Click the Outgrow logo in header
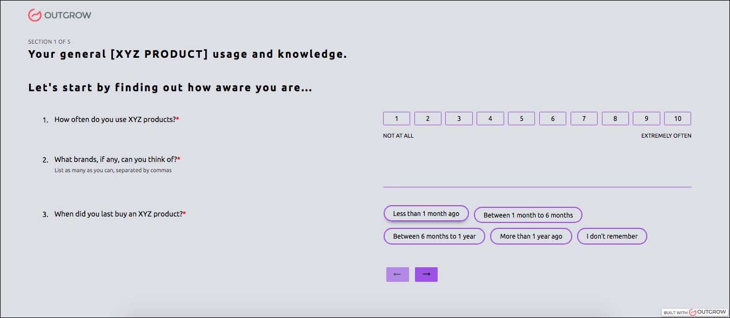Viewport: 730px width, 318px height. point(59,15)
